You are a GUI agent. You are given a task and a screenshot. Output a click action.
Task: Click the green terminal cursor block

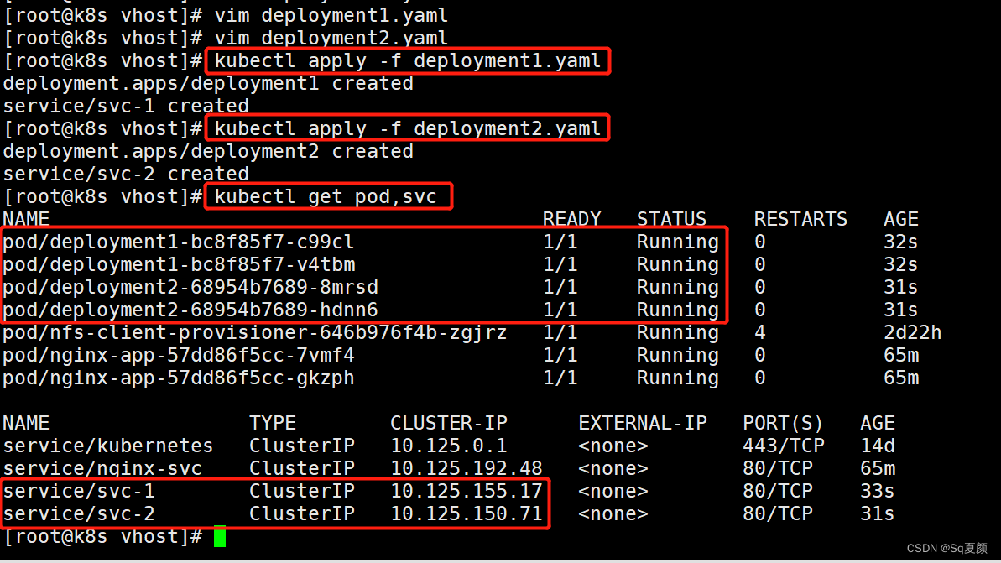point(220,536)
